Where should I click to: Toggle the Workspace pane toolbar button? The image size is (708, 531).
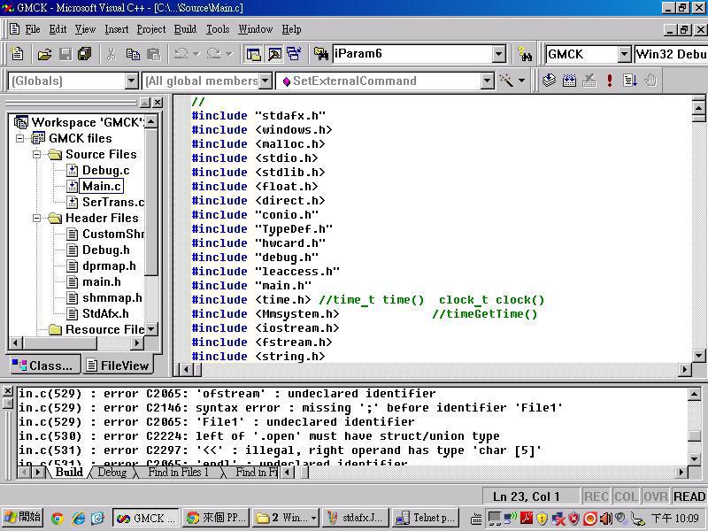(x=254, y=54)
